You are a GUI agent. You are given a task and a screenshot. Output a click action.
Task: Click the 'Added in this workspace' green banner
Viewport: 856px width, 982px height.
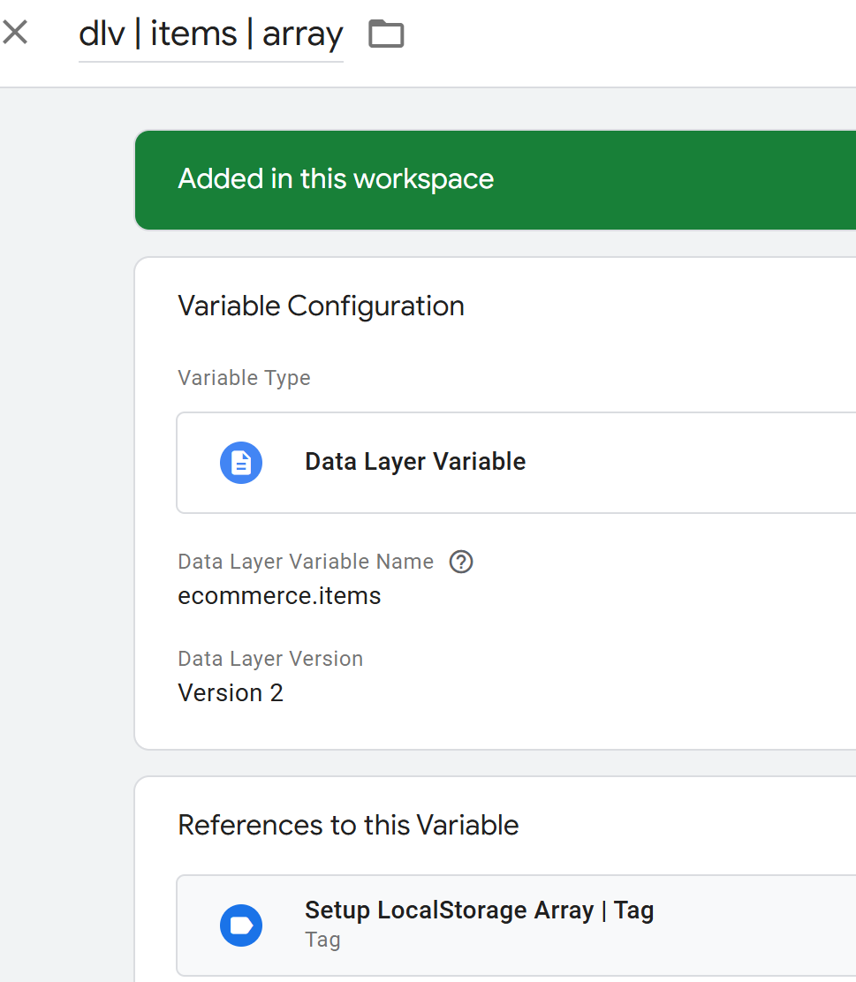click(x=336, y=179)
